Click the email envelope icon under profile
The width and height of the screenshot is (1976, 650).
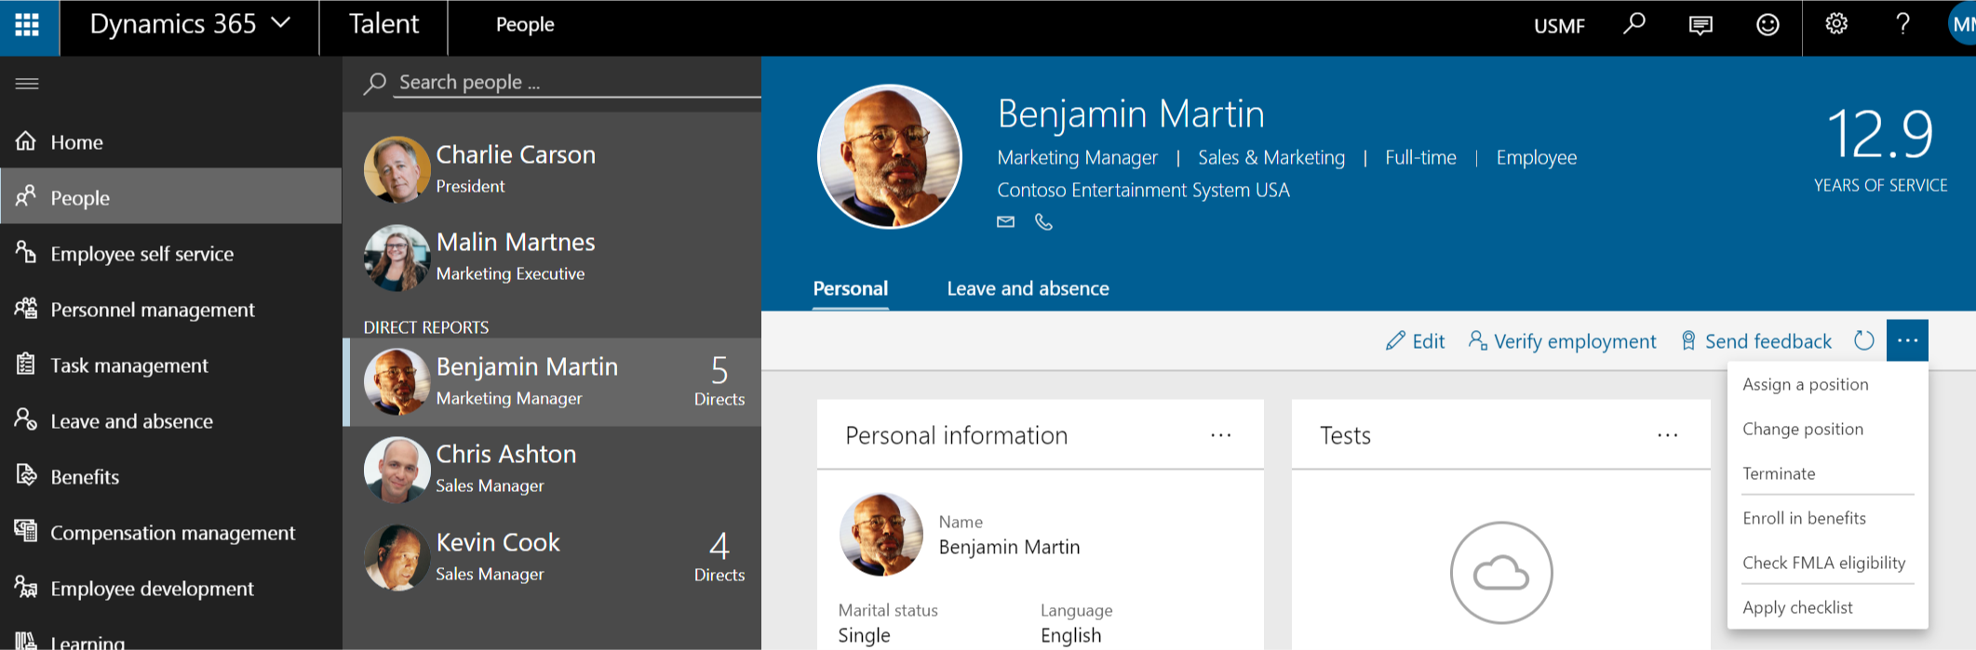pos(1005,222)
